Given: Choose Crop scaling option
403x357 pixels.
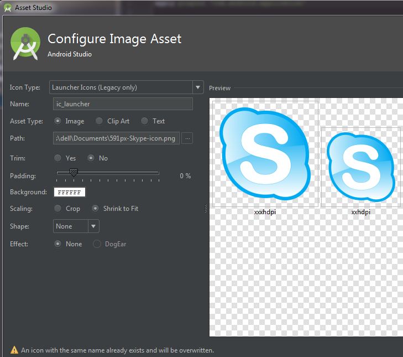Looking at the screenshot, I should click(58, 209).
